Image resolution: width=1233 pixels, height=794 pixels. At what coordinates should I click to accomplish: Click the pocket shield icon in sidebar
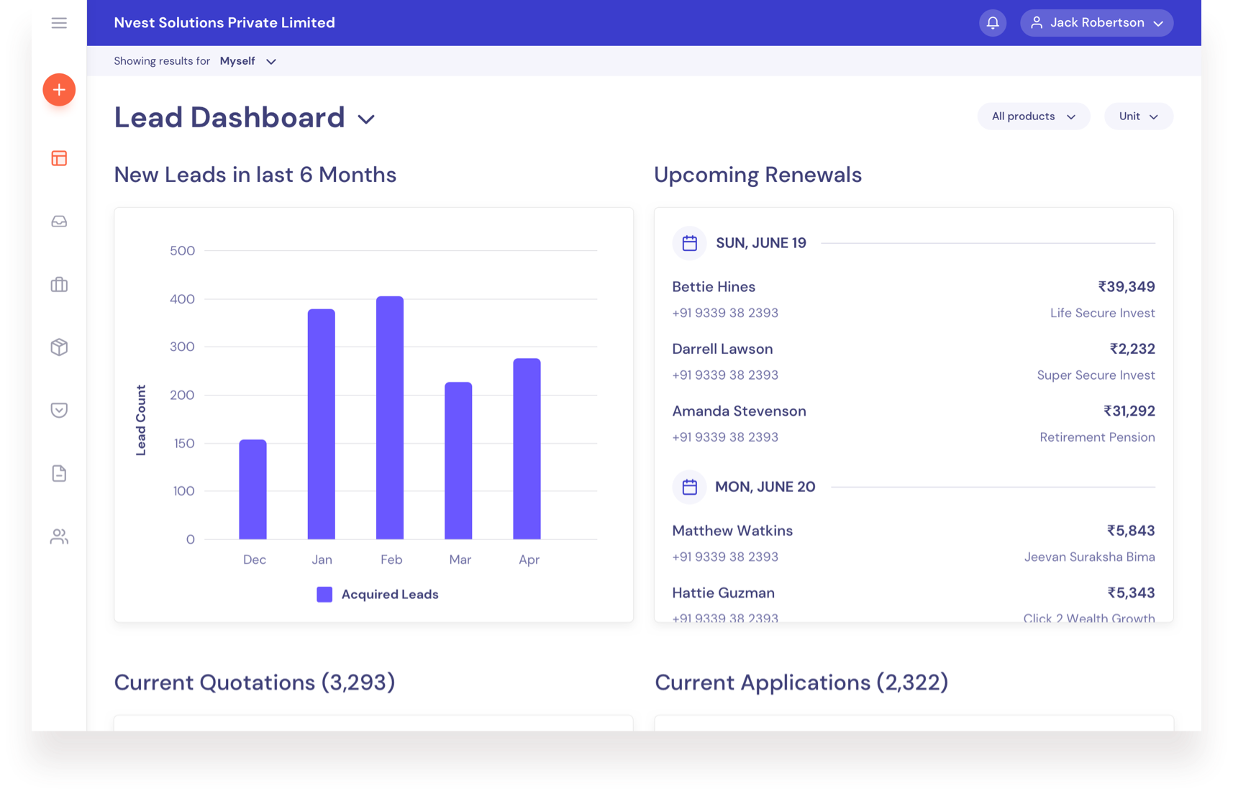click(59, 410)
